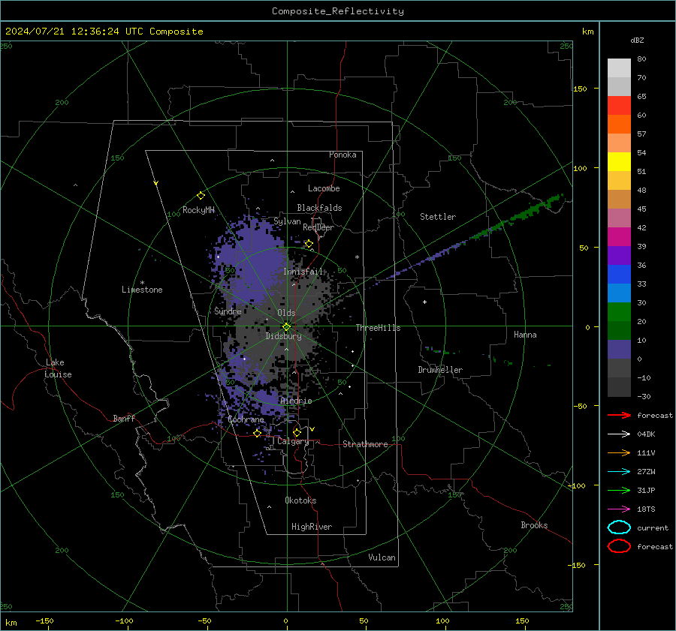Click the white 04DK arrow symbol
The image size is (676, 631).
[619, 434]
